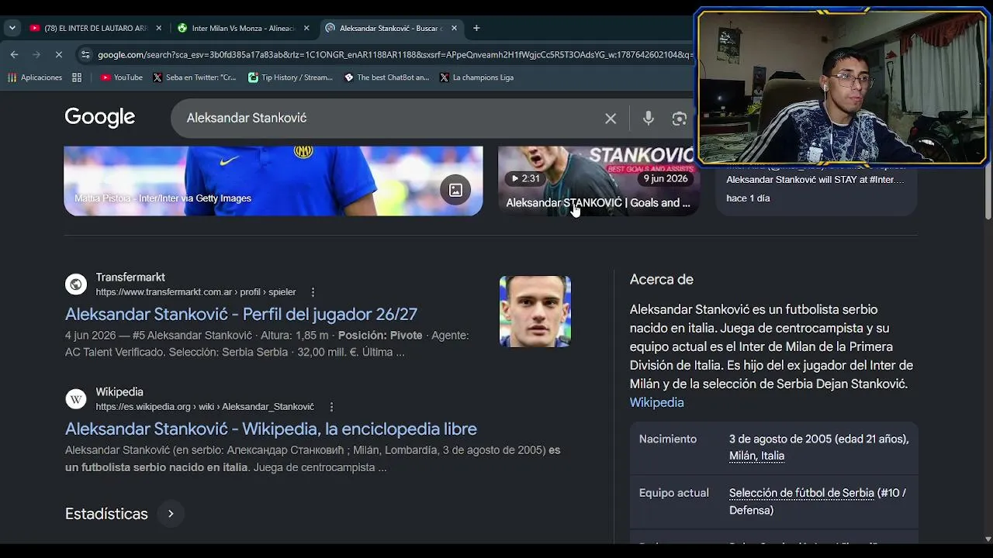Open the Getty Images photo of Stanković

(x=273, y=181)
